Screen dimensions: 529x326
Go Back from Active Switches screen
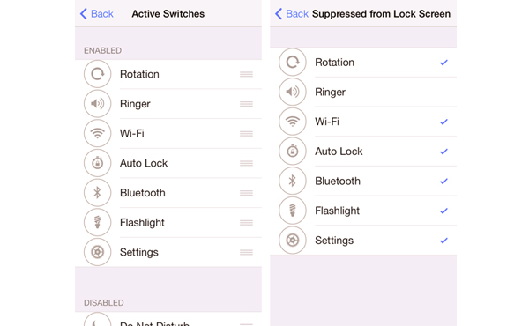pos(96,14)
